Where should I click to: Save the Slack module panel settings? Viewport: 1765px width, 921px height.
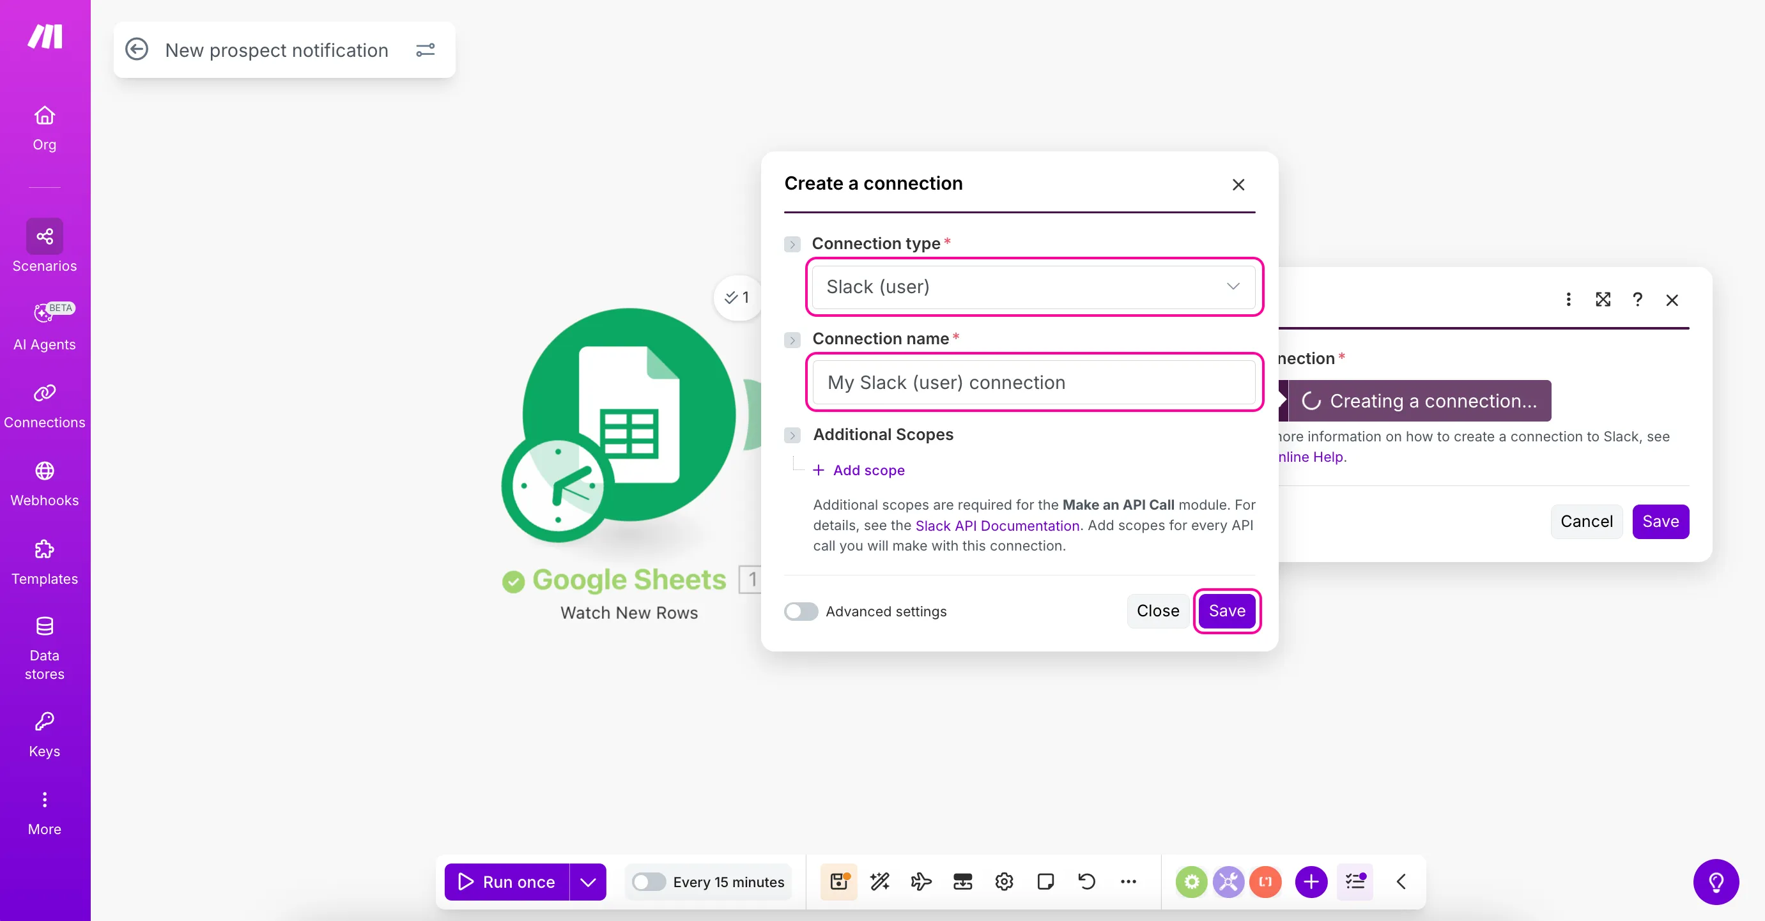point(1660,522)
